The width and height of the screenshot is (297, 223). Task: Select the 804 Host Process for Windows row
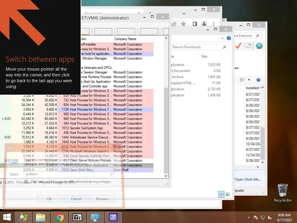77,105
